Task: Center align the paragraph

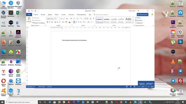Action: [x=76, y=22]
